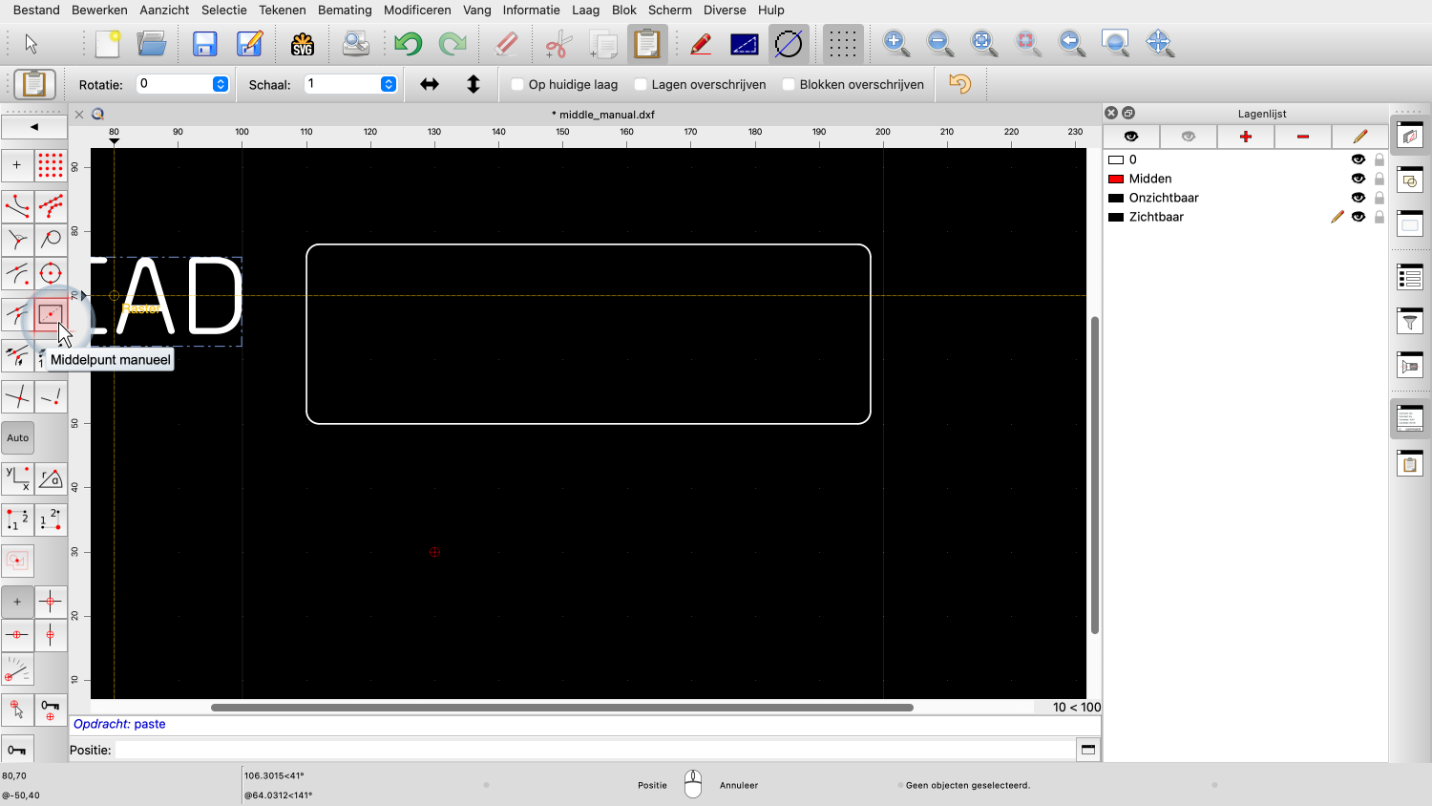Enable the Op huidige laag checkbox

[x=517, y=84]
